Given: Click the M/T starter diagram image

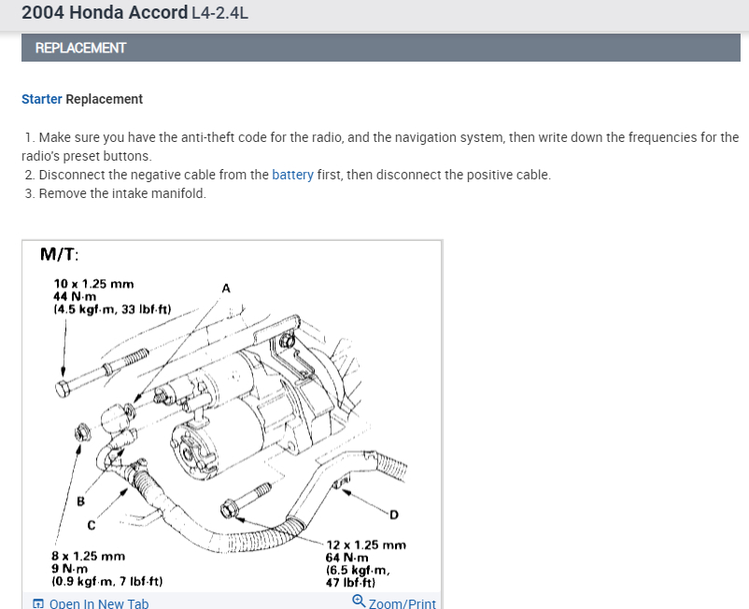Looking at the screenshot, I should click(233, 416).
